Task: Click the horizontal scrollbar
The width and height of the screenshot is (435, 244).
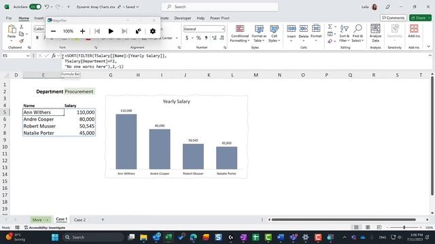Action: pos(343,220)
